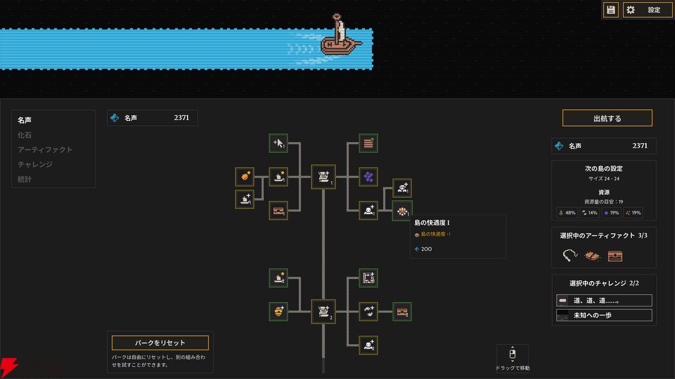Viewport: 675px width, 379px height.
Task: Select the cursor plus perk node
Action: [278, 143]
